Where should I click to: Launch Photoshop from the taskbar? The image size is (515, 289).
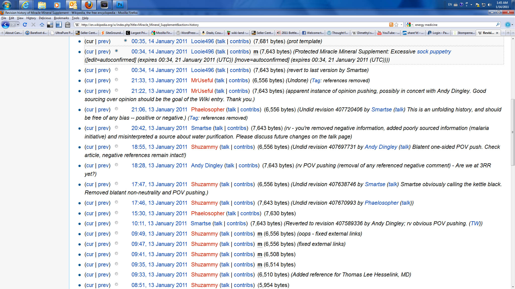(120, 5)
